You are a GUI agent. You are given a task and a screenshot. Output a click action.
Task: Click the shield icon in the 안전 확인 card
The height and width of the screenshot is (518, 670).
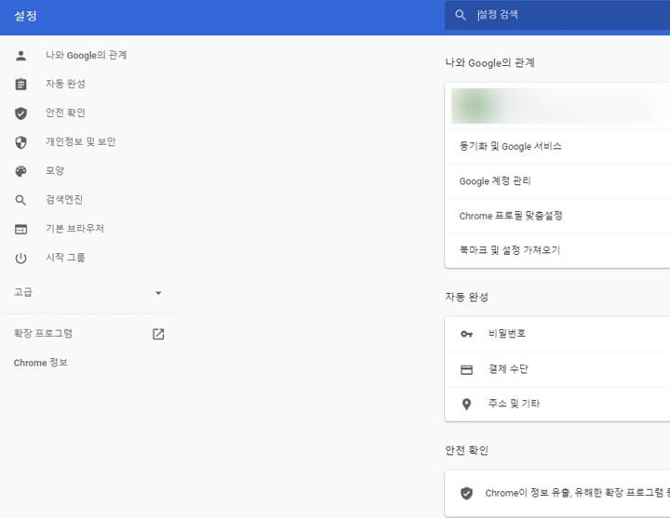[466, 493]
